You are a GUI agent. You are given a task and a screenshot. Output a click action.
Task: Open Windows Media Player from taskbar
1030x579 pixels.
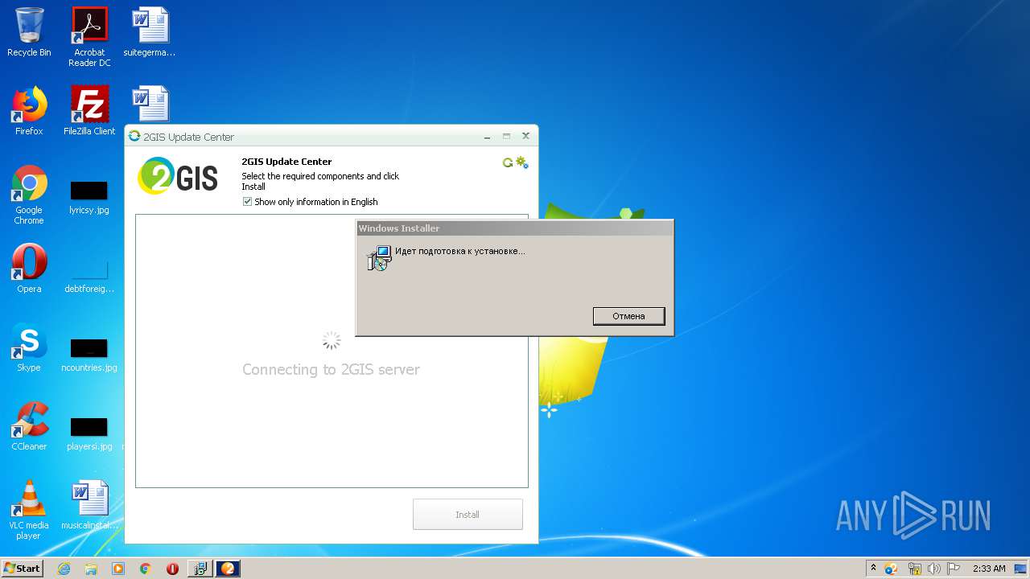coord(118,569)
